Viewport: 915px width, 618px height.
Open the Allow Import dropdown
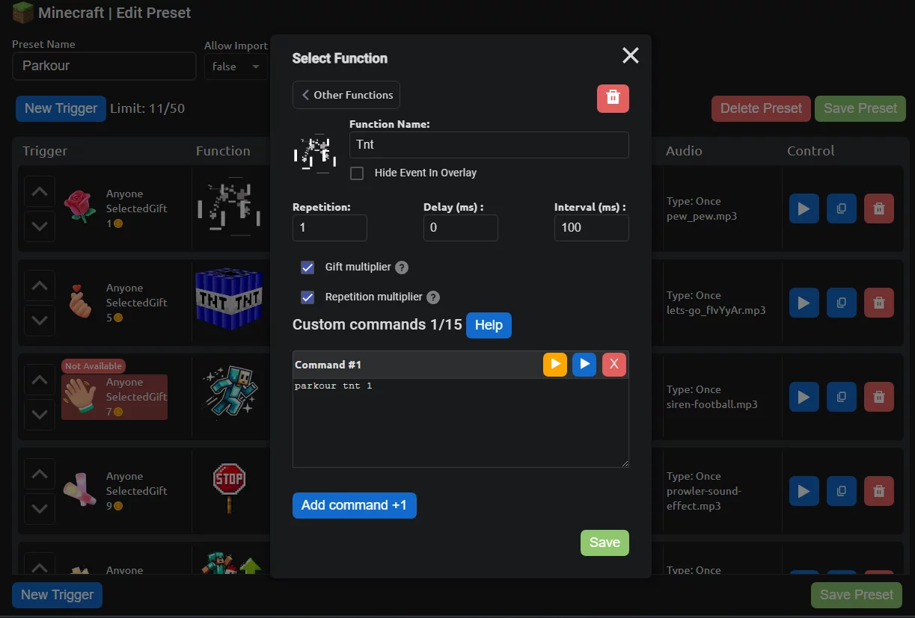pos(235,67)
